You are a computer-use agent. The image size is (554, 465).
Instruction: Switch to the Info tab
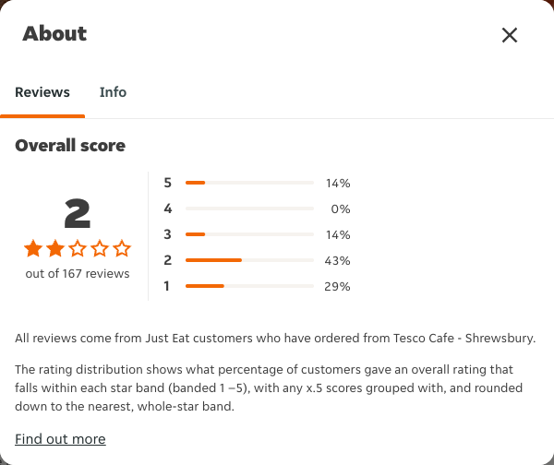(113, 92)
